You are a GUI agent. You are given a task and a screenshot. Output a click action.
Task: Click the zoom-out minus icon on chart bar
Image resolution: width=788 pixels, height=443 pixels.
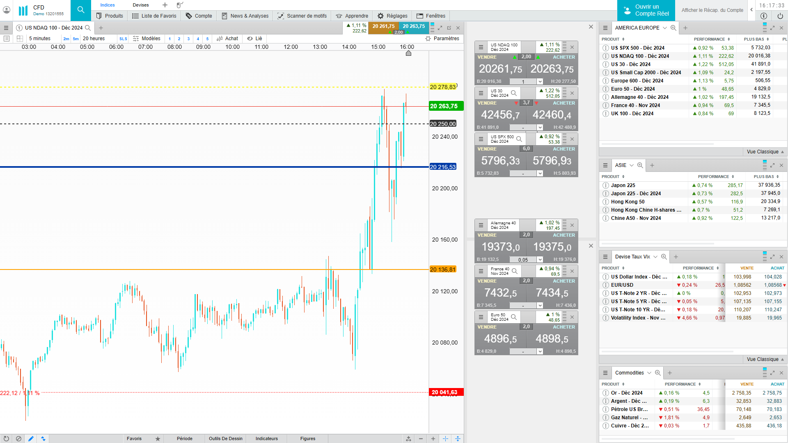coord(421,438)
